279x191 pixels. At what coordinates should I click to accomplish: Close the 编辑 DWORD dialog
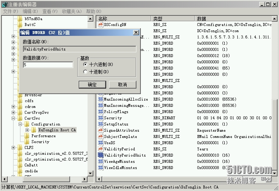coord(136,32)
